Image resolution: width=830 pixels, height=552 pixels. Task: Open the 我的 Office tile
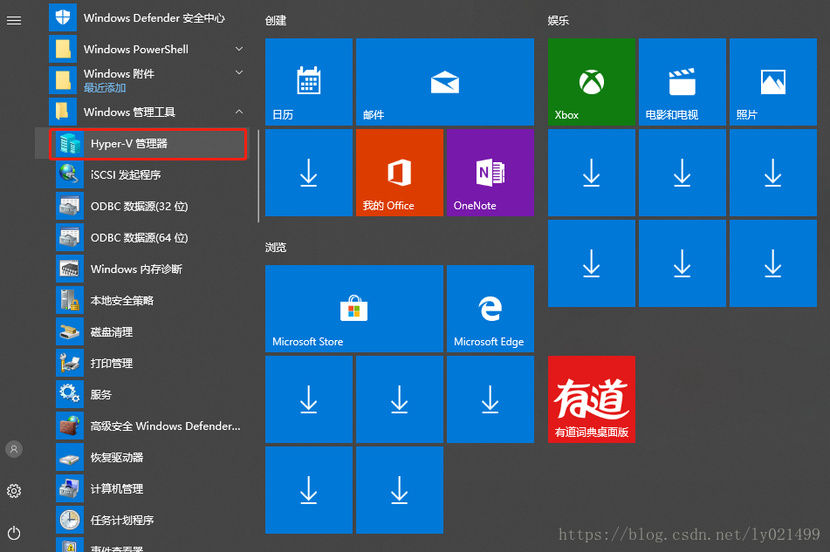pos(400,173)
